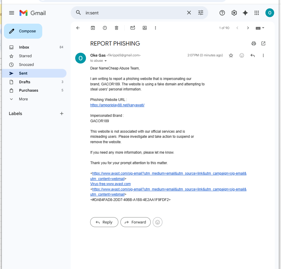Open the Gemini sparkle icon

point(245,13)
